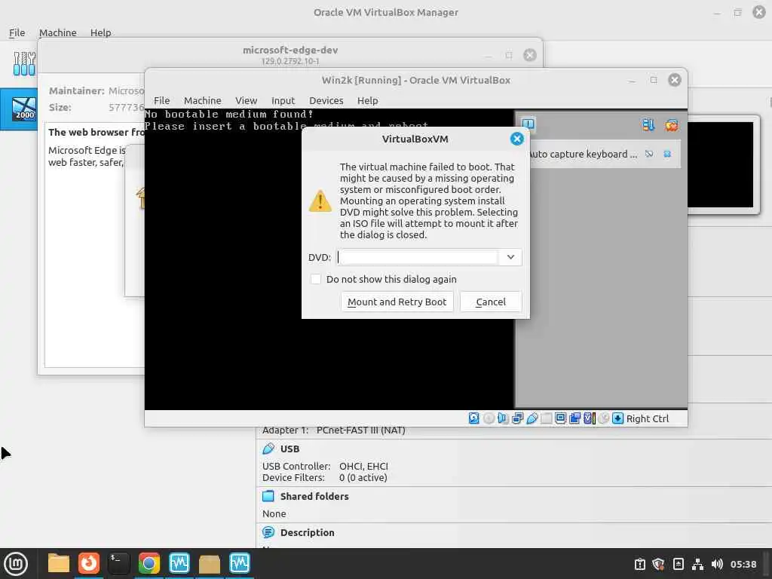Click the USB section icon in details
Viewport: 772px width, 579px height.
pyautogui.click(x=268, y=449)
